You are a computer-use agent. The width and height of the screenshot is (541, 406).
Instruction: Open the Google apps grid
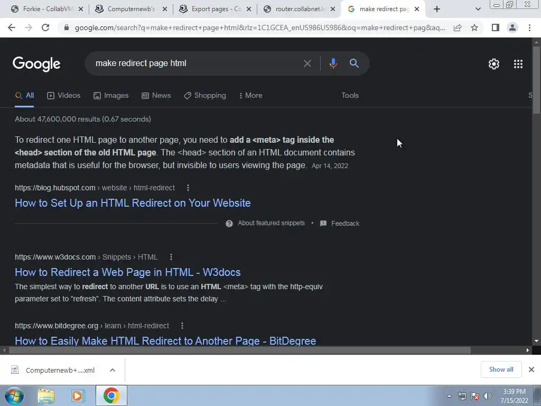pyautogui.click(x=518, y=64)
